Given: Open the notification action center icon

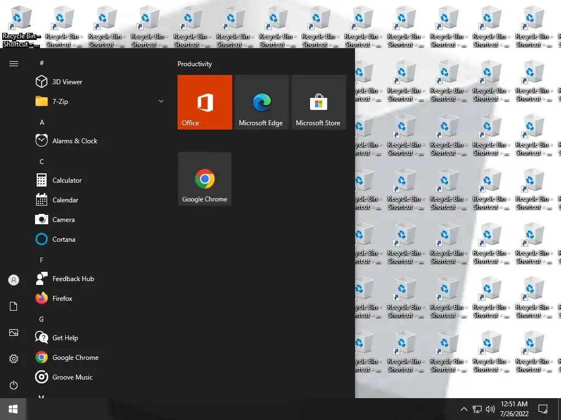Looking at the screenshot, I should (x=543, y=409).
